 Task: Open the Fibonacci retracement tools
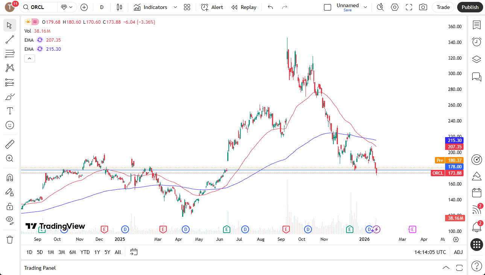coord(10,54)
